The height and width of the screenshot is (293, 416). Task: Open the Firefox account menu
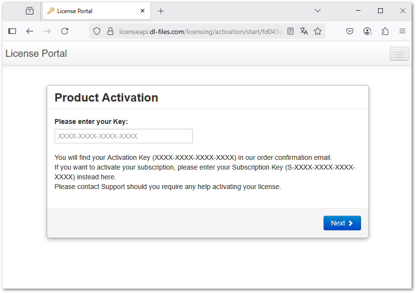click(x=367, y=31)
